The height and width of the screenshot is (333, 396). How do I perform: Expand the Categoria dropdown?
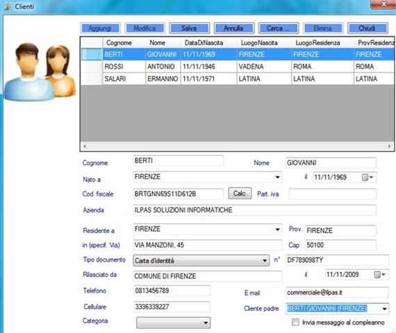tap(206, 323)
